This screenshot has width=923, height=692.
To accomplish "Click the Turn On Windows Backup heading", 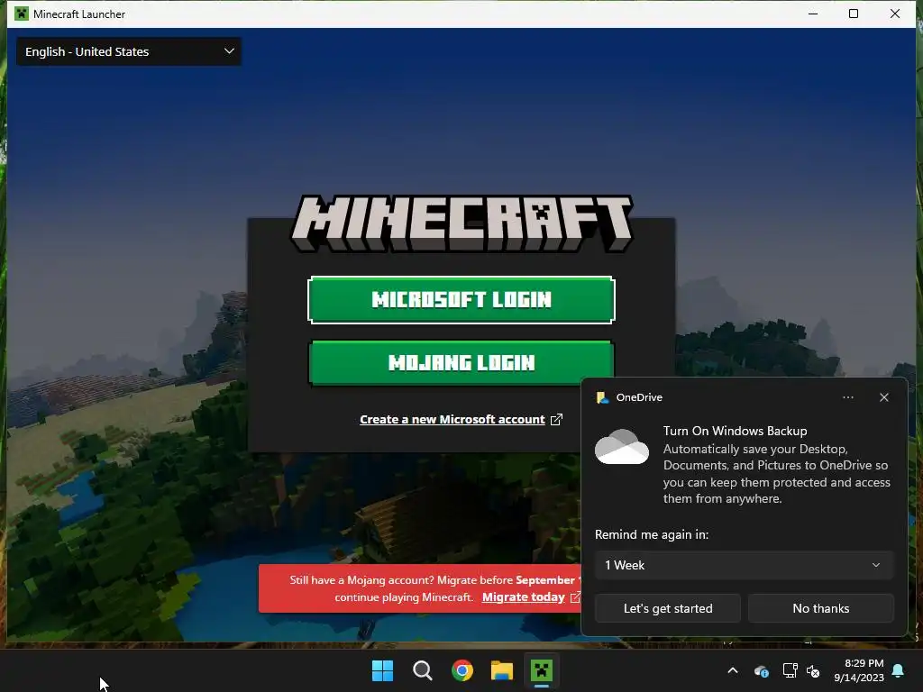I will (x=735, y=431).
